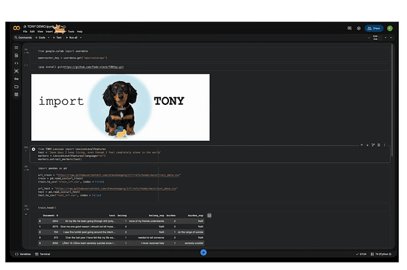Click the execution time status with checkmark
This screenshot has width=407, height=270.
[x=361, y=254]
